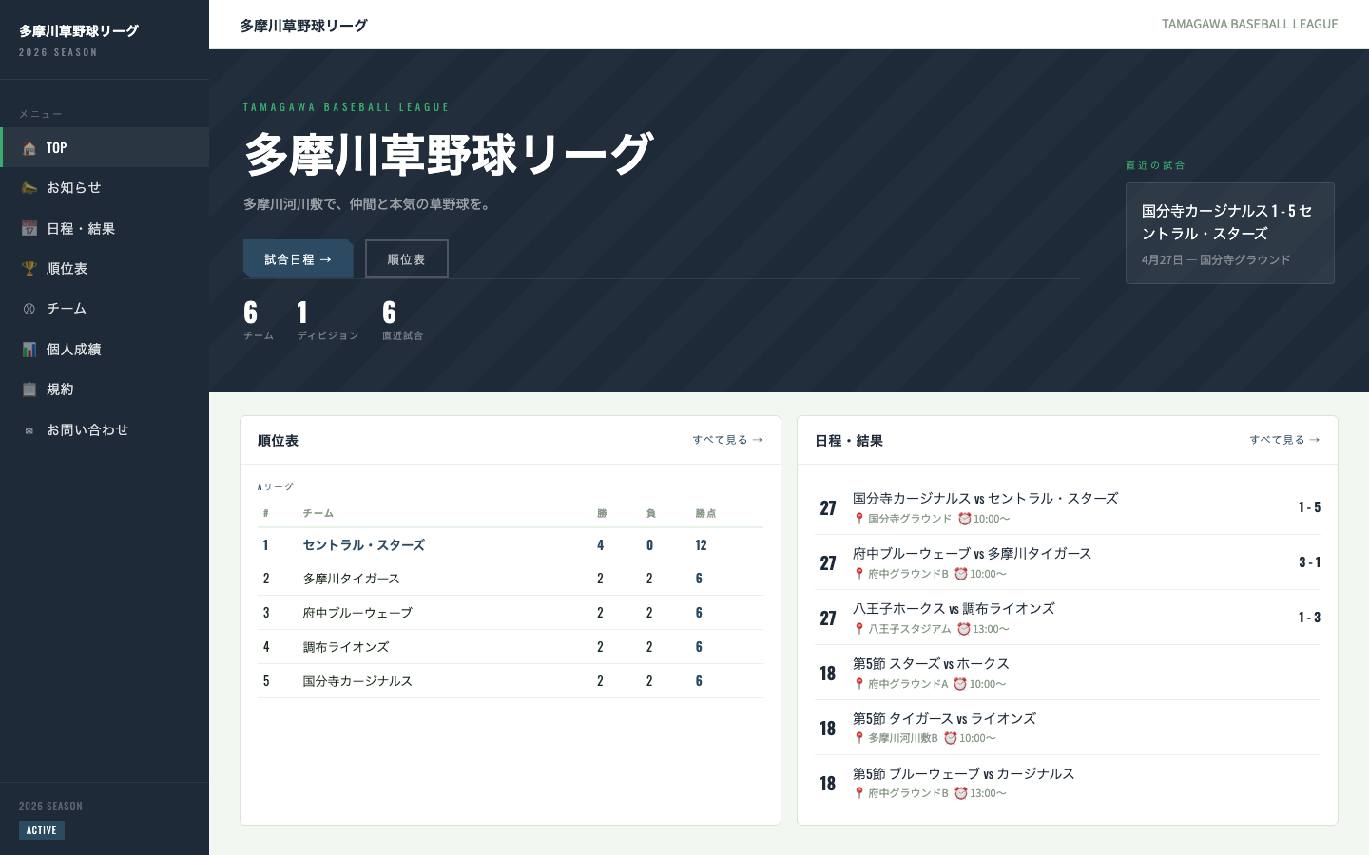Open the 直近の試合 result card

[1230, 234]
